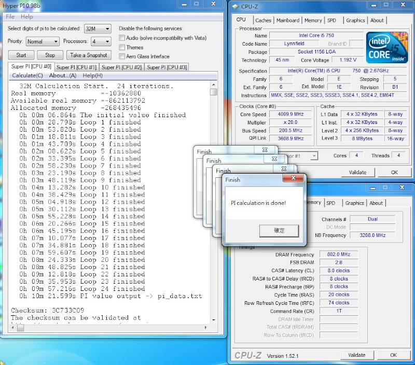Click the NB Frequency value 3208.0 MHz

point(372,235)
